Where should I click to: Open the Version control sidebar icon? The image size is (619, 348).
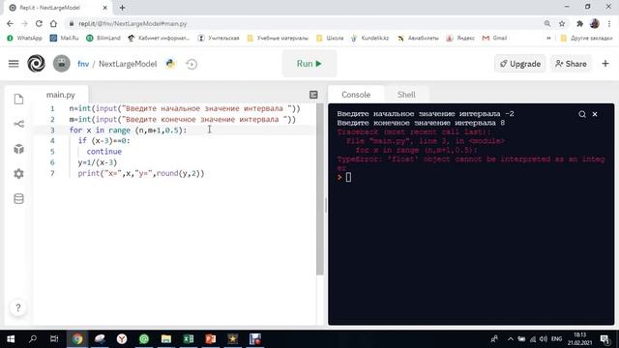pos(18,124)
